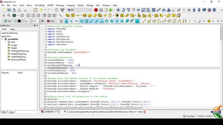Select the Draft Array grid tool
Viewport: 223px width, 125px height.
click(154, 10)
